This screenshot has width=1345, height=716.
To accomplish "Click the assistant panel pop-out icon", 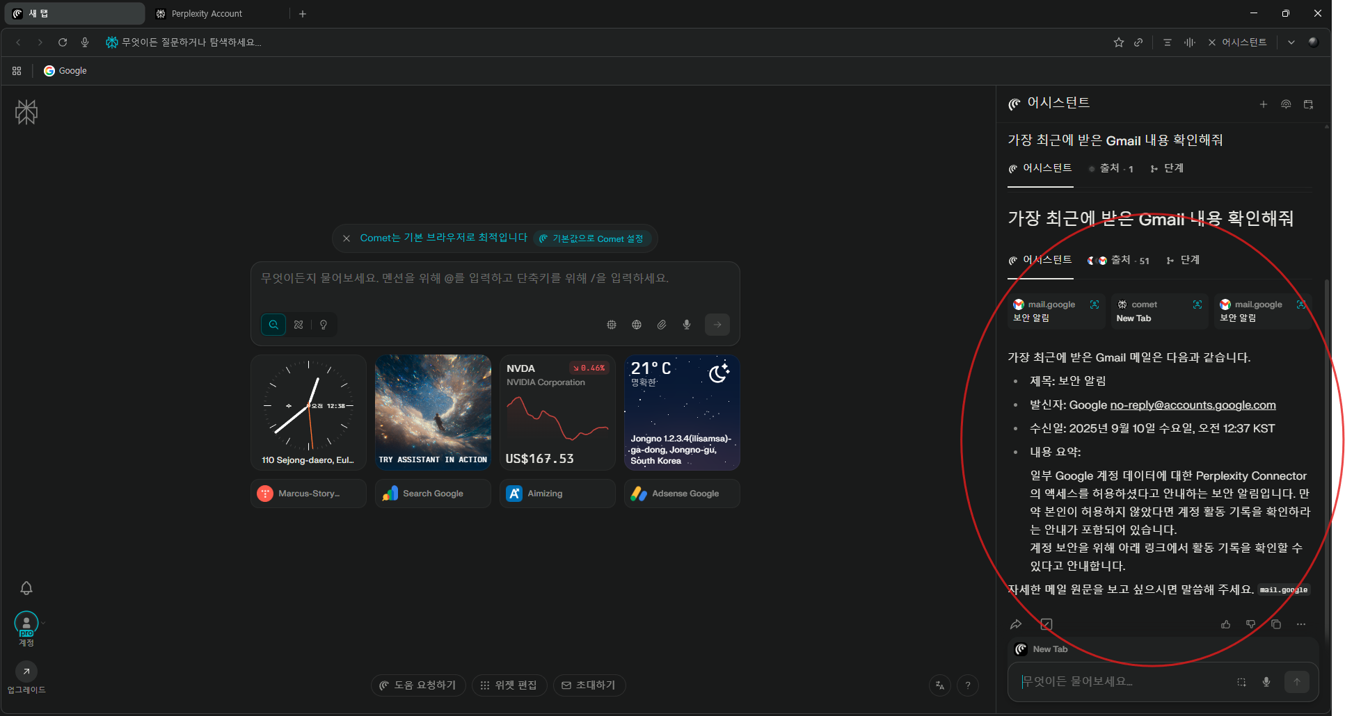I will click(x=1308, y=104).
